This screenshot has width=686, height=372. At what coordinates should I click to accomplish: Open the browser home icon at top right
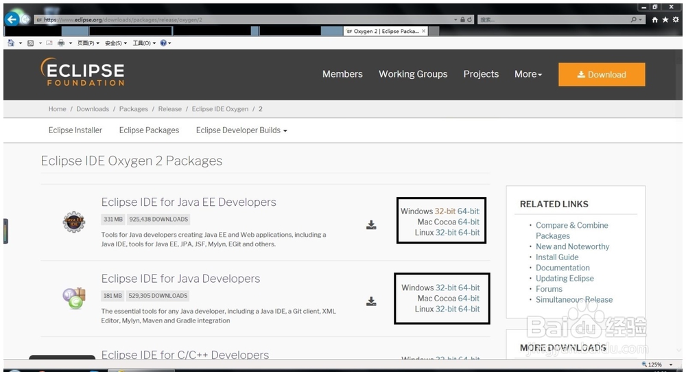click(655, 20)
